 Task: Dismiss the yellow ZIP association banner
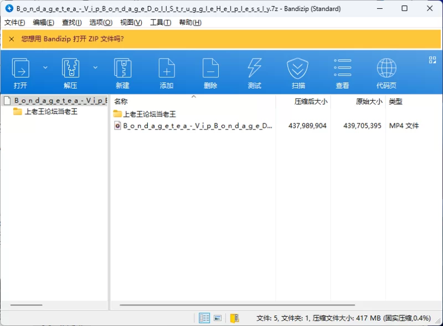click(12, 39)
